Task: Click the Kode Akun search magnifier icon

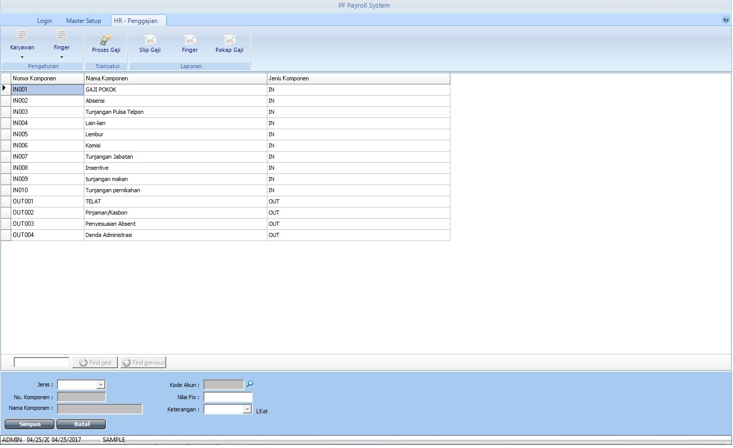Action: click(250, 384)
